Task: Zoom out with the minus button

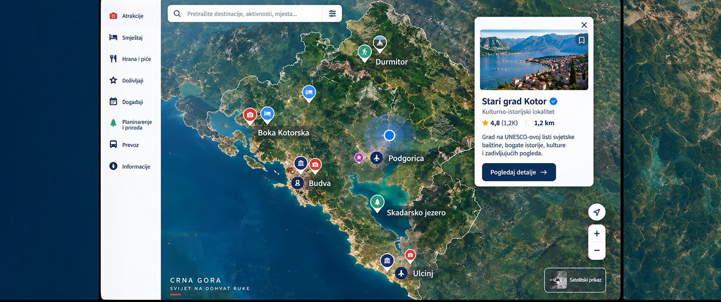Action: pyautogui.click(x=597, y=251)
